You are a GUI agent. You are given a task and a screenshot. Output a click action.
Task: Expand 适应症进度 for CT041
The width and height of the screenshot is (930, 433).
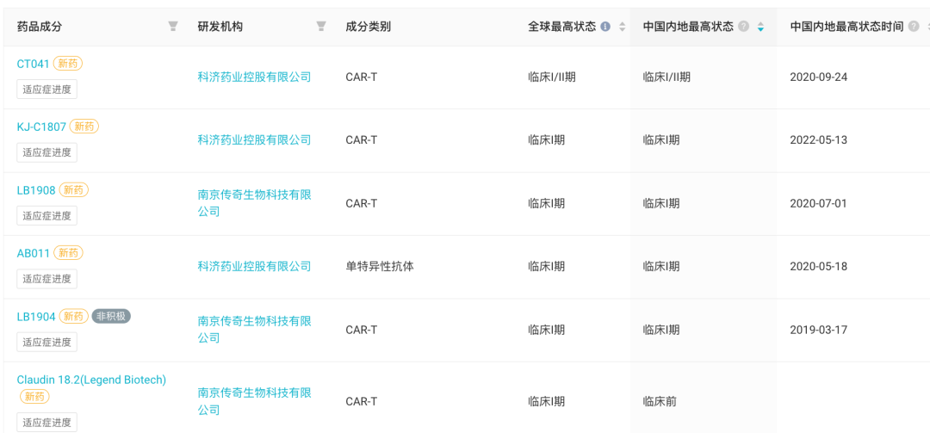[46, 90]
